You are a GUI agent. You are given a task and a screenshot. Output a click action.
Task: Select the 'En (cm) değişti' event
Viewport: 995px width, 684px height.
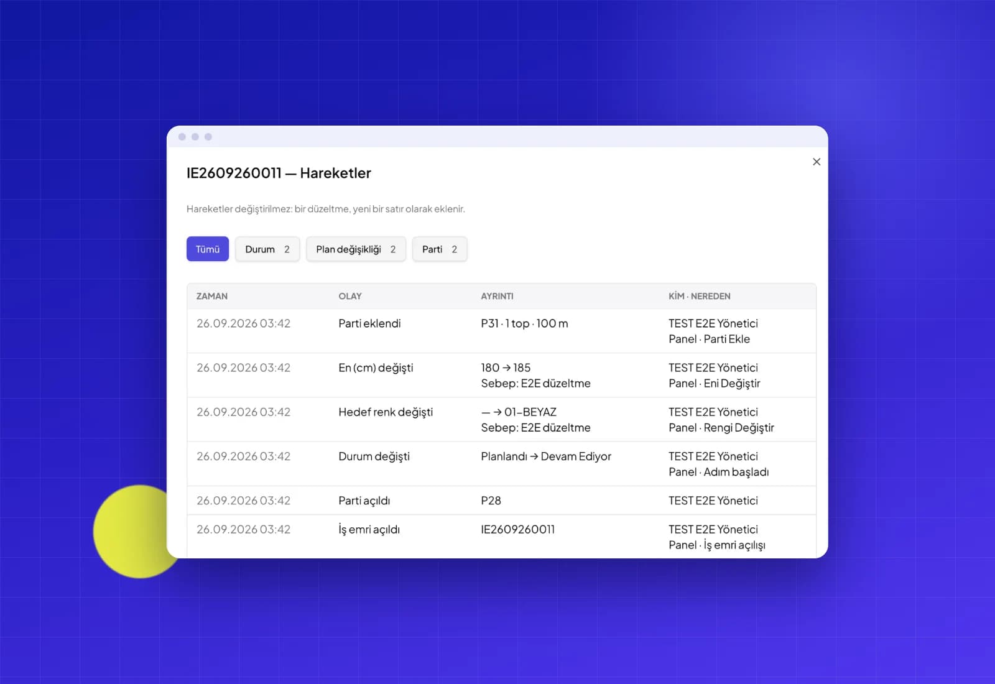(376, 367)
